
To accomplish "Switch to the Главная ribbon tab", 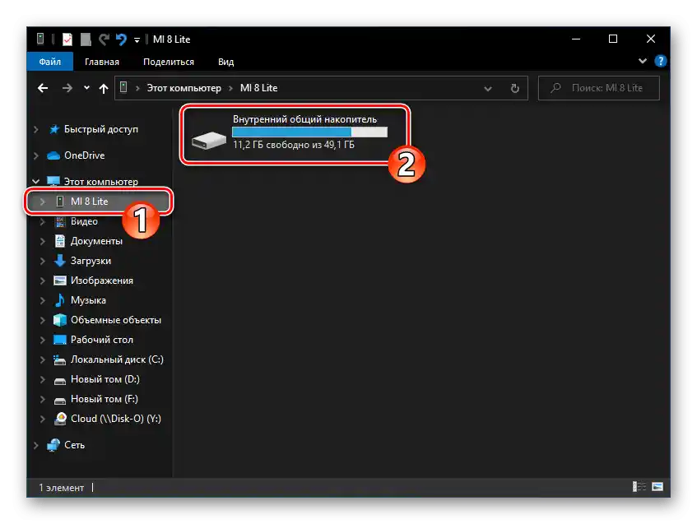I will tap(102, 62).
